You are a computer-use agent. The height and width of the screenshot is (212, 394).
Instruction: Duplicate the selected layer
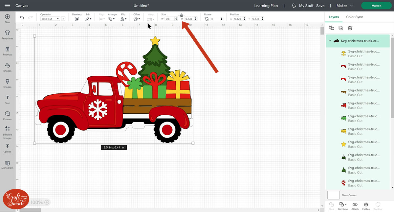[341, 28]
